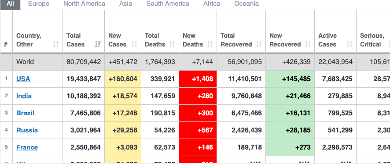The image size is (390, 164).
Task: Sort by New Recovered arrows icon
Action: pos(308,44)
